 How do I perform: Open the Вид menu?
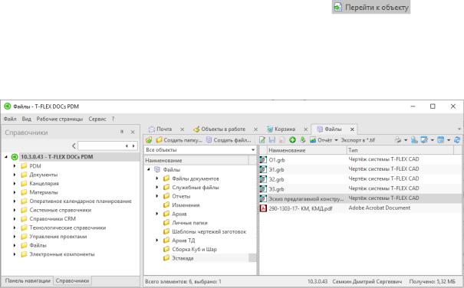click(x=26, y=119)
